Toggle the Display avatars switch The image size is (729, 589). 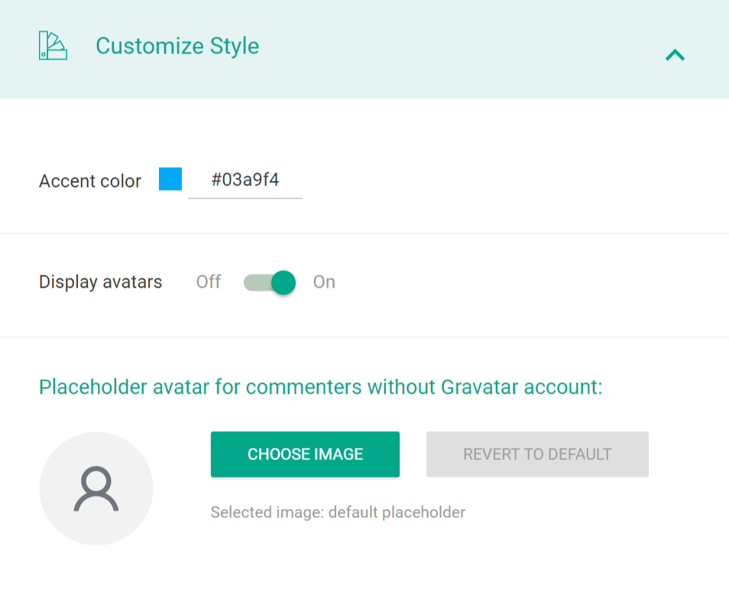[x=269, y=282]
